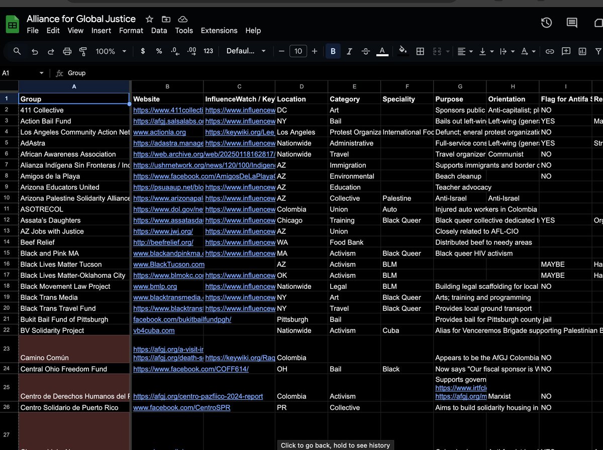Insert a comment
Viewport: 603px width, 450px height.
pos(566,51)
